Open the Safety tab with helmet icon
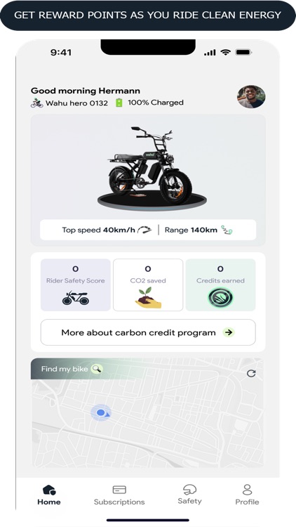The height and width of the screenshot is (527, 296). click(x=189, y=495)
